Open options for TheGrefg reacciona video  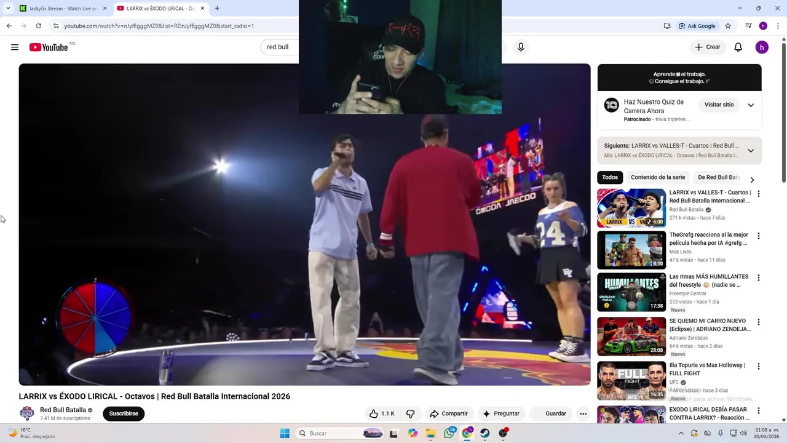point(758,236)
